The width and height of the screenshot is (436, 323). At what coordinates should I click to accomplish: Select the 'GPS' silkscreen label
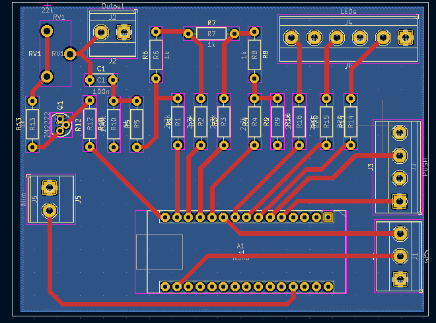[x=426, y=256]
